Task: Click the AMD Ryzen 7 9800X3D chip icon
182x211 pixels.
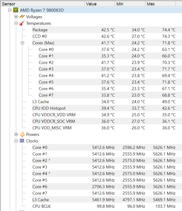Action: pos(16,10)
